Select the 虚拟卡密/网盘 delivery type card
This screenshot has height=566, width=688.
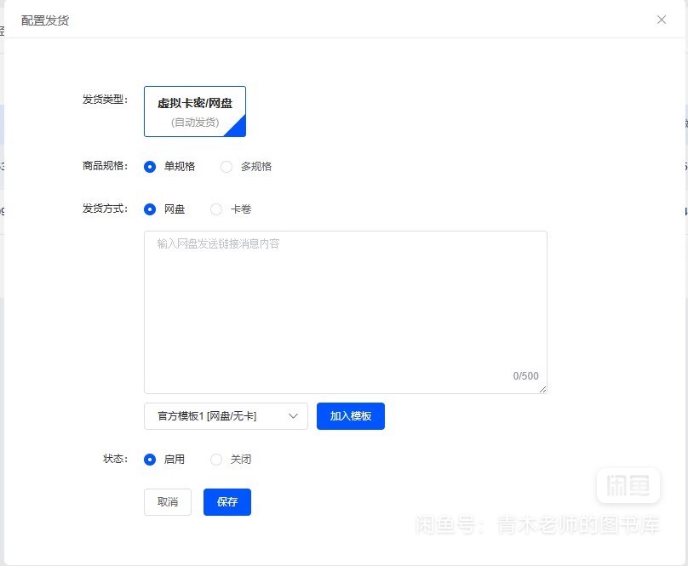195,111
